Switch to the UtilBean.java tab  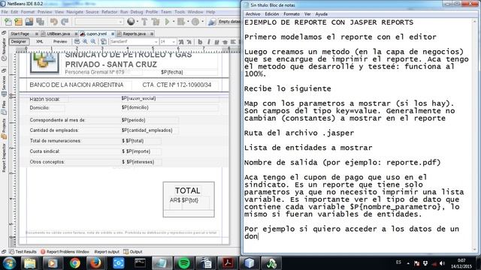pos(59,34)
